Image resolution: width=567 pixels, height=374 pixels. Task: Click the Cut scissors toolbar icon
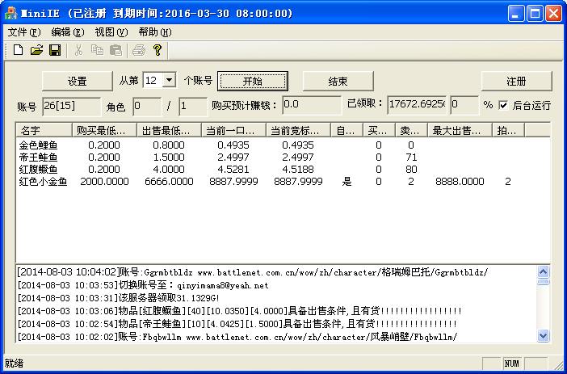(78, 50)
